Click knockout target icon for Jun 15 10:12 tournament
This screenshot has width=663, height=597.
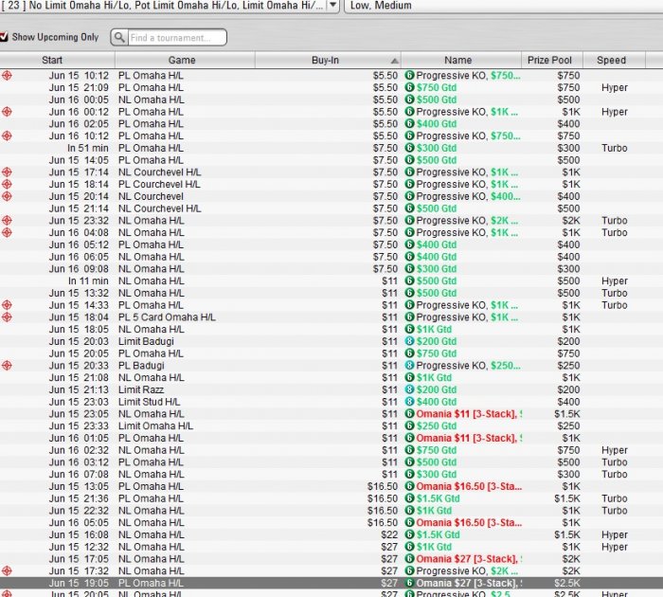(7, 75)
